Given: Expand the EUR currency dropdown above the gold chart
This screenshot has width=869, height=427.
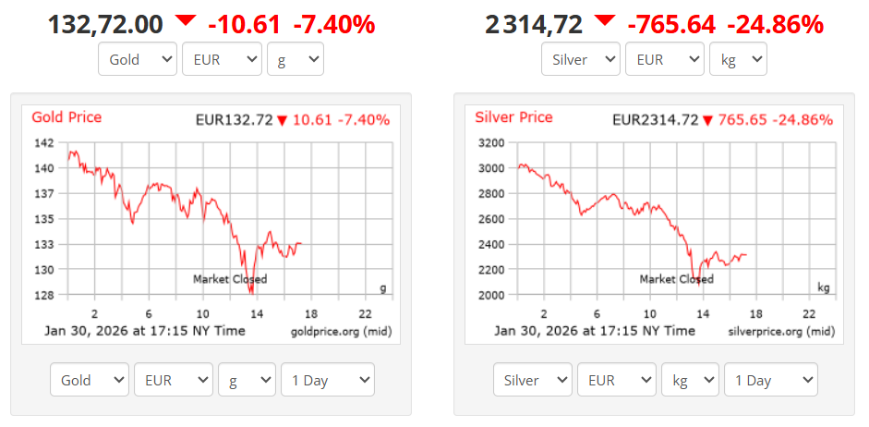Looking at the screenshot, I should 222,60.
